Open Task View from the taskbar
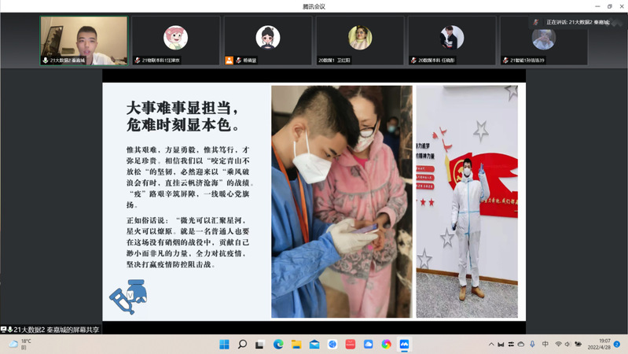 pos(260,344)
